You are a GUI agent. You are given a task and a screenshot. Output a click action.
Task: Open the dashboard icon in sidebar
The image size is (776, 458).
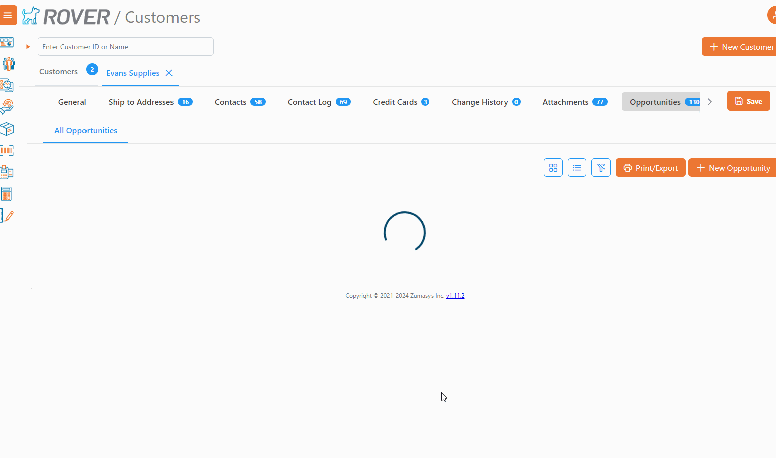tap(7, 43)
